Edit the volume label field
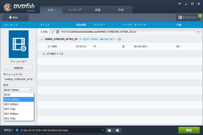This screenshot has height=135, width=203. (19, 79)
